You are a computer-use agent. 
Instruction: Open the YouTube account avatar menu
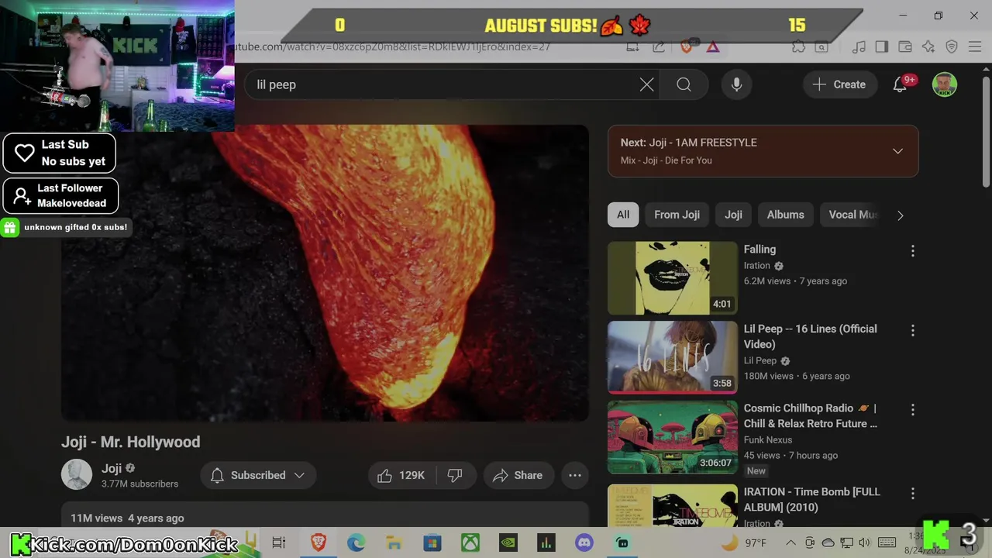click(x=944, y=84)
